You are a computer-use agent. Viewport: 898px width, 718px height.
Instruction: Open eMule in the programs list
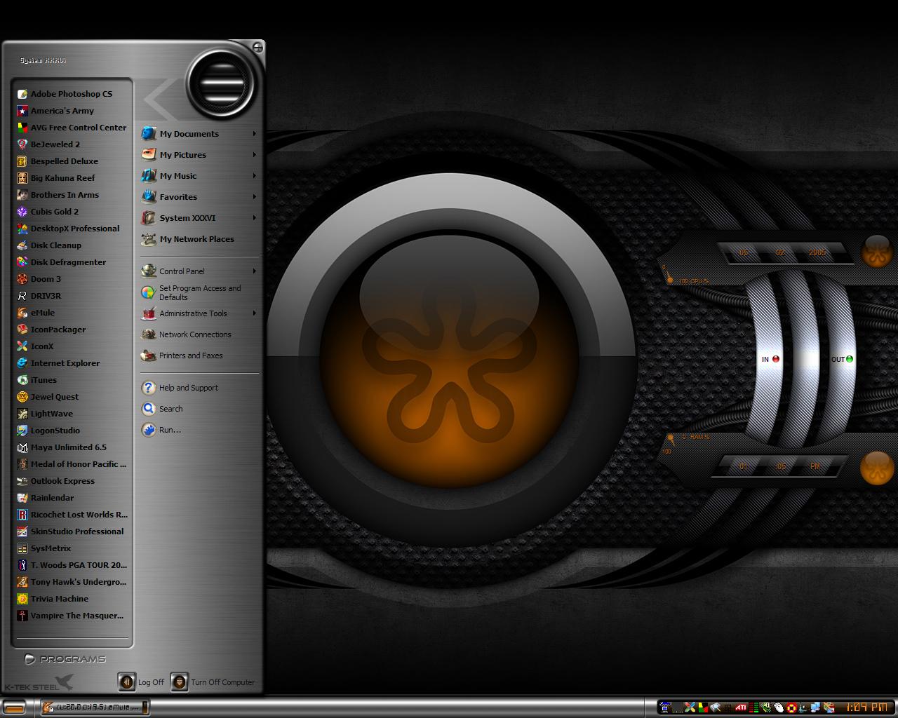coord(42,313)
